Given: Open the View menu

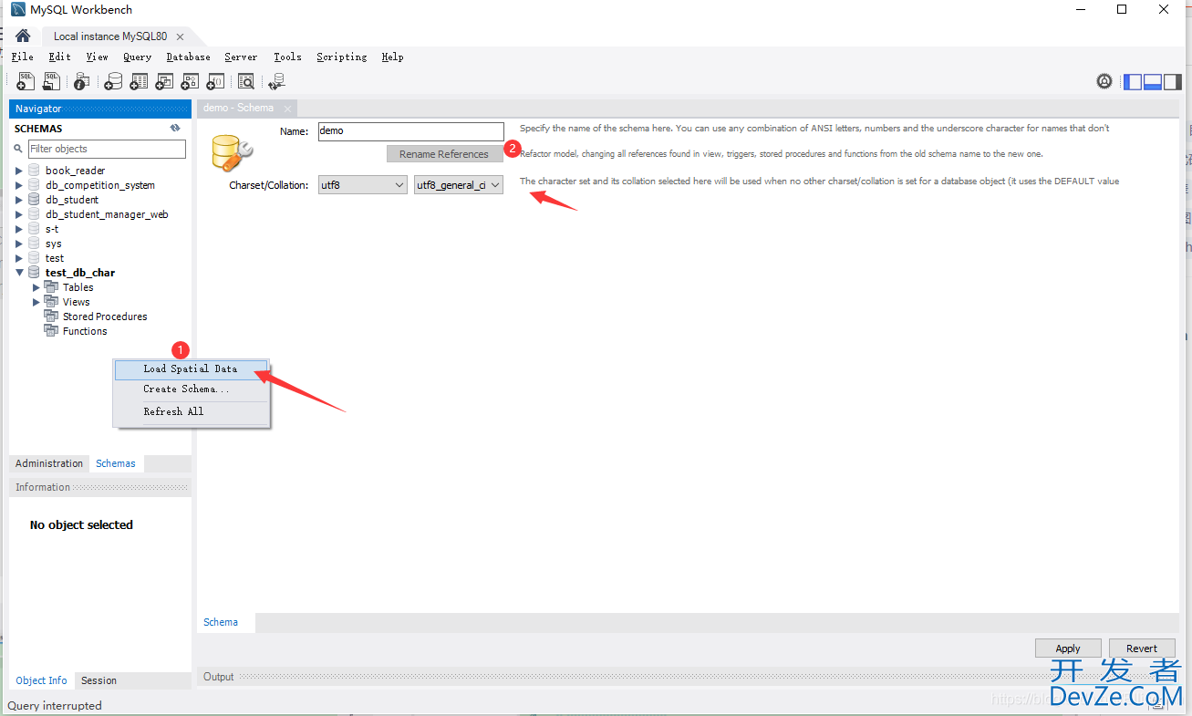Looking at the screenshot, I should pos(97,57).
